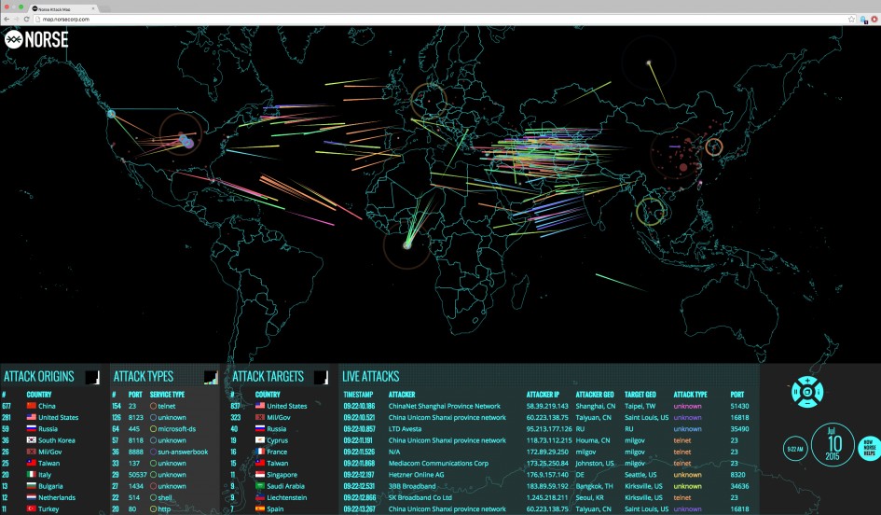The width and height of the screenshot is (881, 515).
Task: Toggle the shell service type circle
Action: tap(153, 497)
